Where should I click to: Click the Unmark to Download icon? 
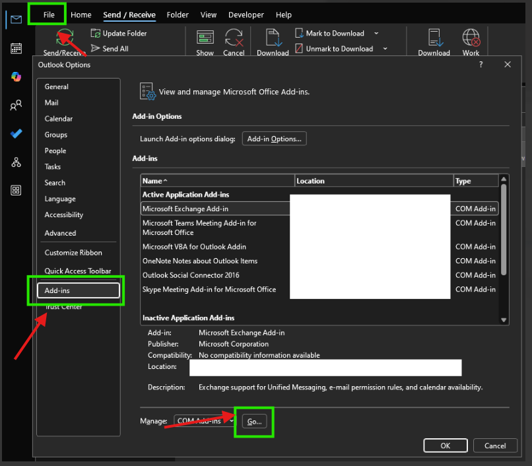299,49
